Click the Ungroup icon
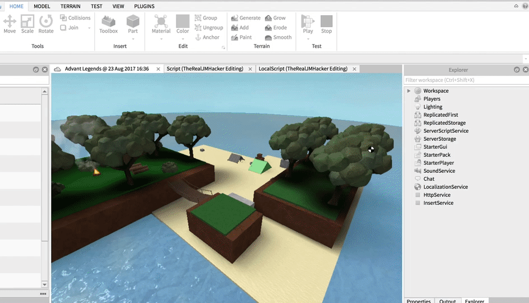 [198, 27]
